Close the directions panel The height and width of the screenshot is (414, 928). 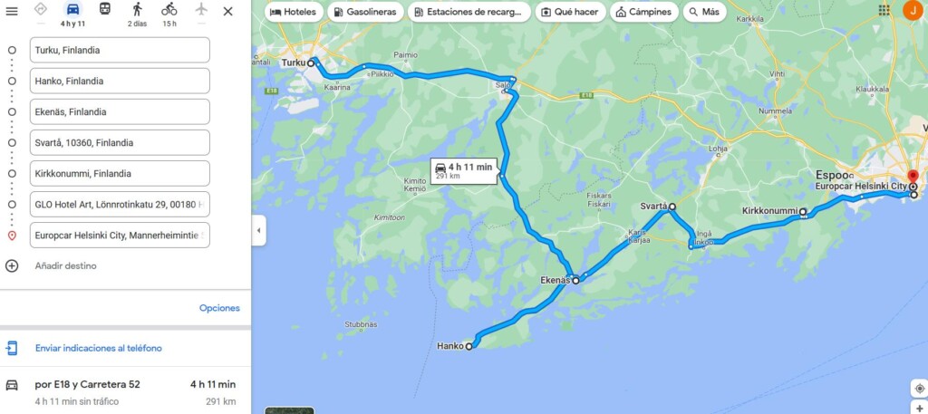point(227,11)
